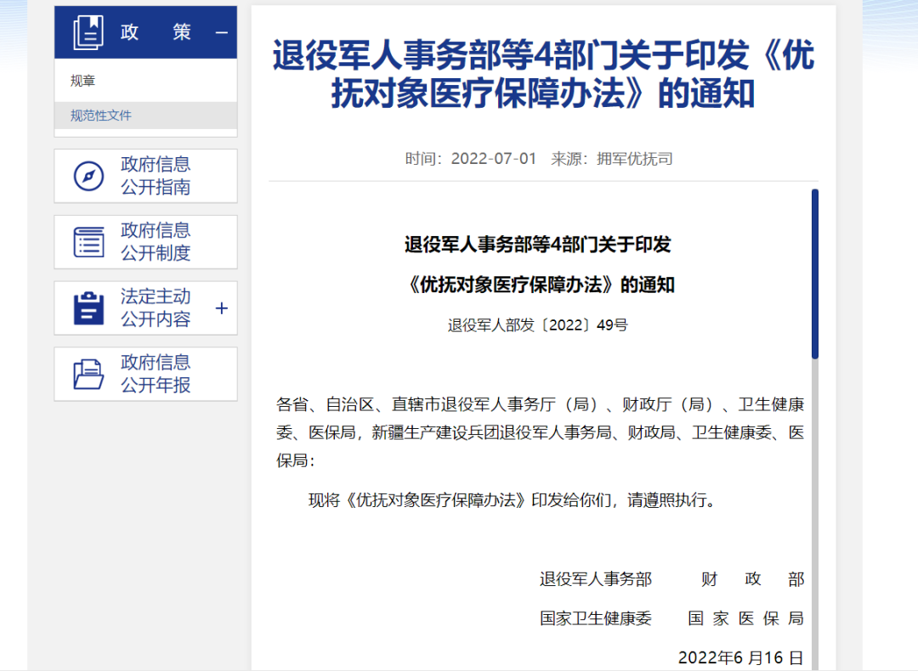Click the source 拥军优抚司 text
This screenshot has width=918, height=671.
635,159
